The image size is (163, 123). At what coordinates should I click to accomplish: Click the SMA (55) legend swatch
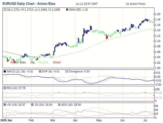[x=67, y=10]
